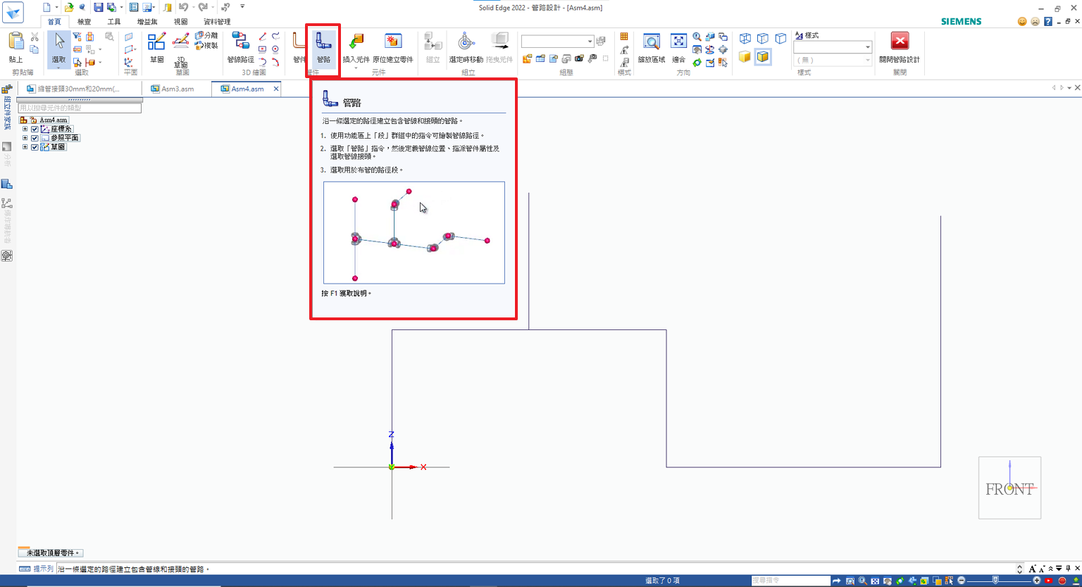Screen dimensions: 1082x587
Task: Open the Solid Edge application button
Action: [x=13, y=12]
